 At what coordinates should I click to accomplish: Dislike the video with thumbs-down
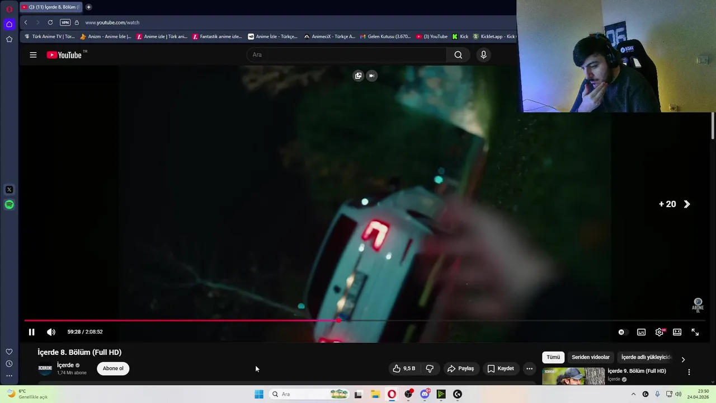click(x=430, y=368)
